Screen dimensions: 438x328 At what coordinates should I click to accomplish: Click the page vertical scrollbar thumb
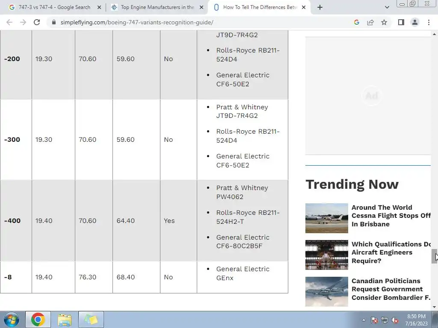coord(434,256)
